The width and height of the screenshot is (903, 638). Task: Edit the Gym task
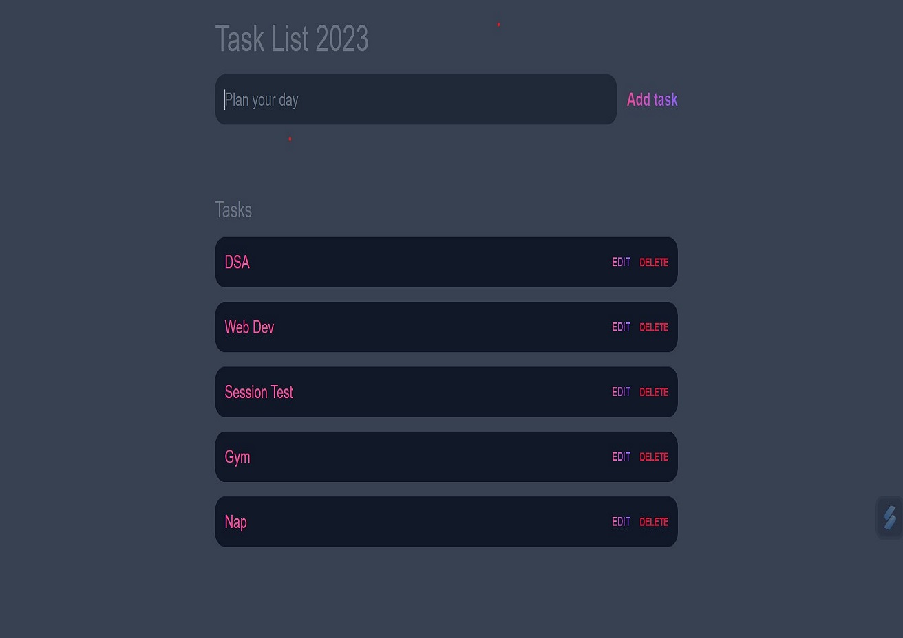tap(621, 456)
